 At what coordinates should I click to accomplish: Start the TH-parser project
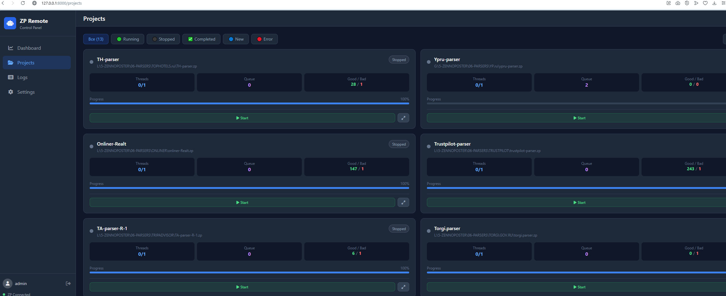pyautogui.click(x=242, y=118)
